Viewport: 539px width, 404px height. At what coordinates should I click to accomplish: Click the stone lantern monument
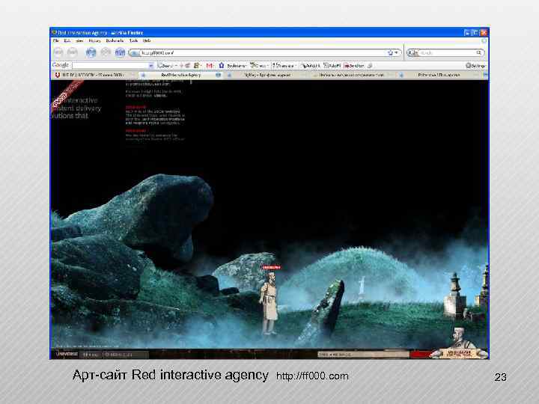point(454,296)
